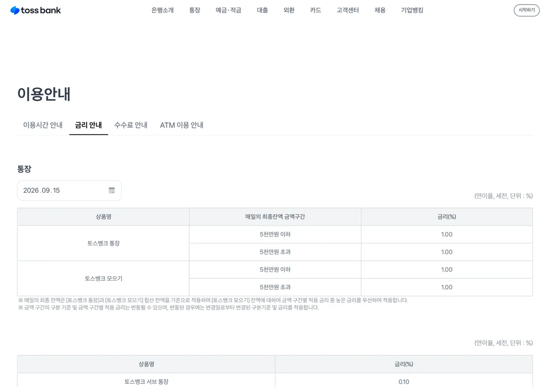Open the calendar icon in date field
Image resolution: width=550 pixels, height=387 pixels.
111,190
